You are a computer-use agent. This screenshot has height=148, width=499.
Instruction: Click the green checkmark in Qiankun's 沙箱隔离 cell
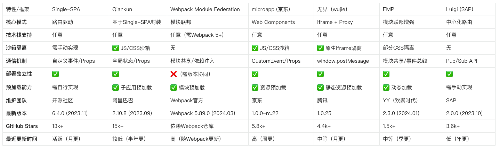[x=115, y=48]
